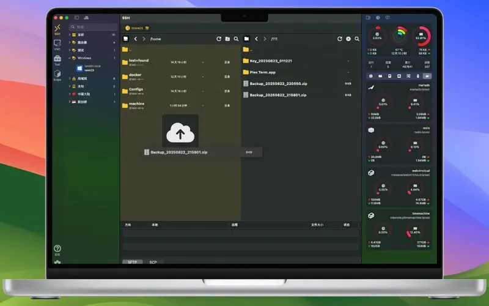Toggle the left sidebar from title bar icon

click(x=76, y=18)
